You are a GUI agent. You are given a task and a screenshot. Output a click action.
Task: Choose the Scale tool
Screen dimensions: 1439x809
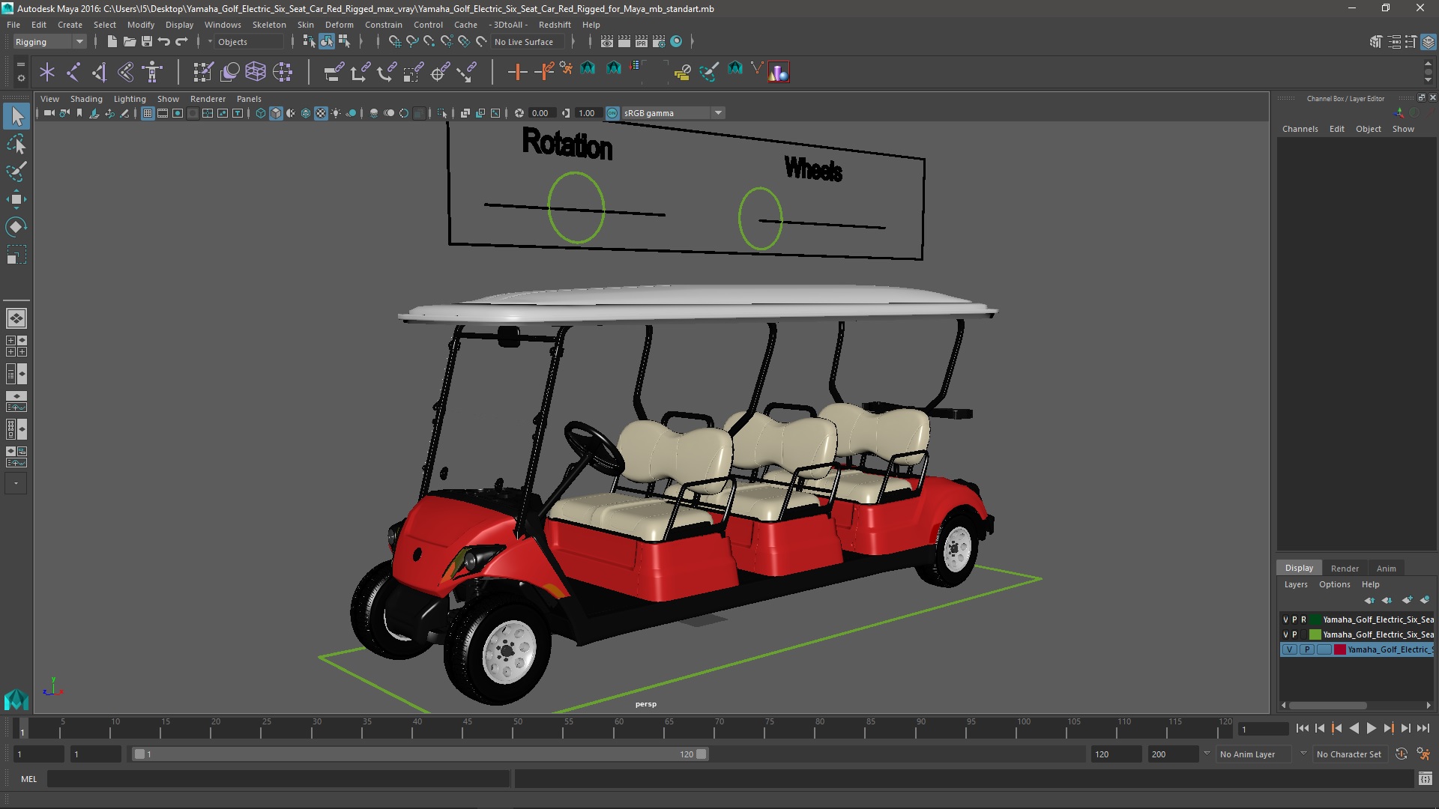click(x=16, y=255)
